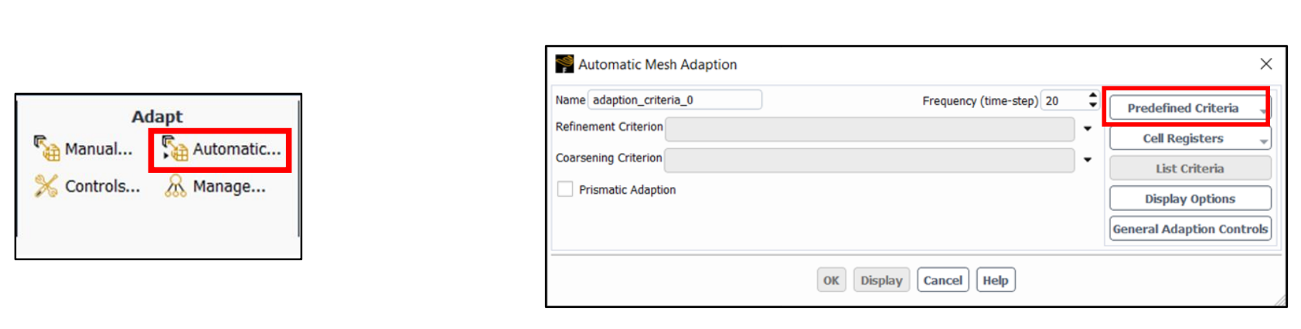Open the Predefined Criteria dropdown
Image resolution: width=1301 pixels, height=329 pixels.
1190,108
